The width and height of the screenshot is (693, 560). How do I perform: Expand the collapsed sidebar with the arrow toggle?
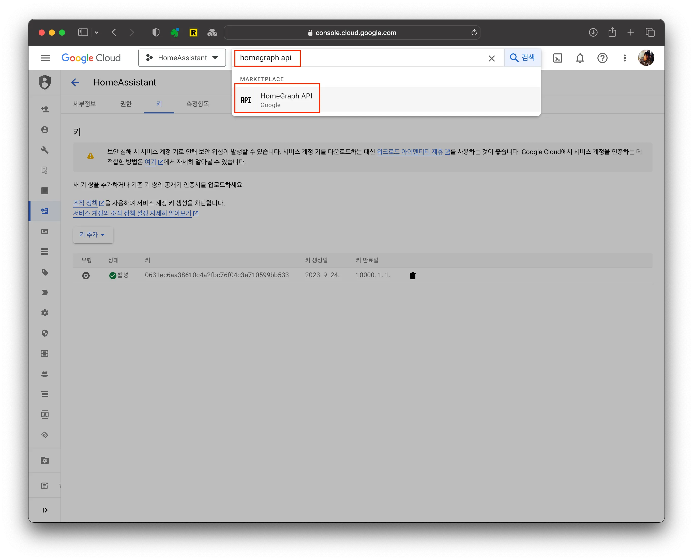pos(44,510)
